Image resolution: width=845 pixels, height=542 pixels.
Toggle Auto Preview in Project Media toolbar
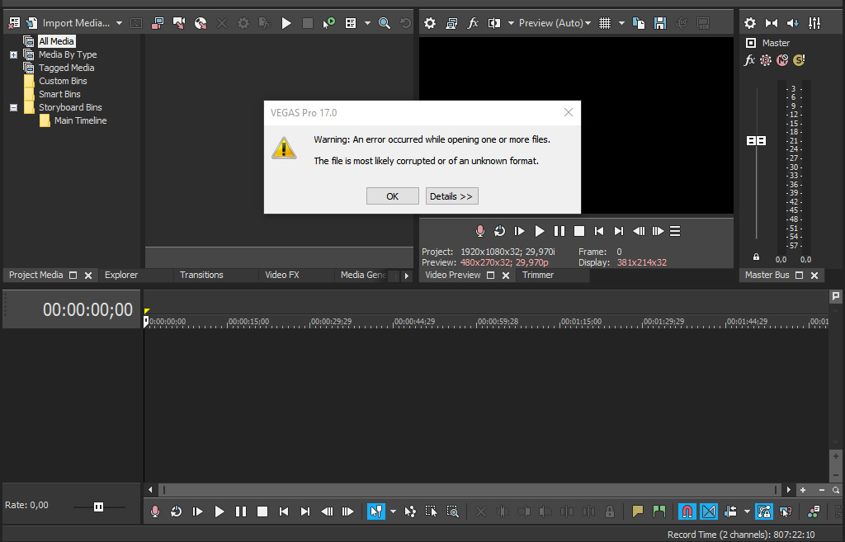click(x=328, y=22)
